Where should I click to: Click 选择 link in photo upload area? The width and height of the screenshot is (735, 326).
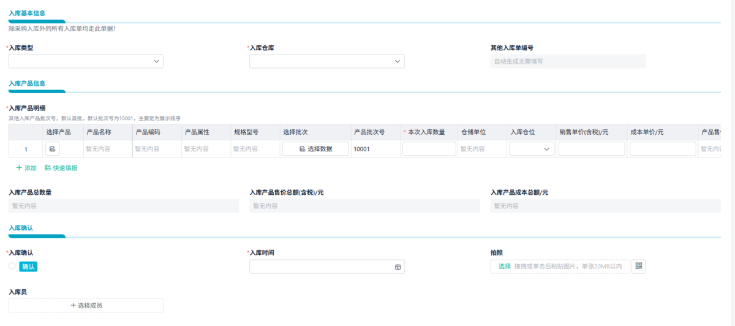504,267
